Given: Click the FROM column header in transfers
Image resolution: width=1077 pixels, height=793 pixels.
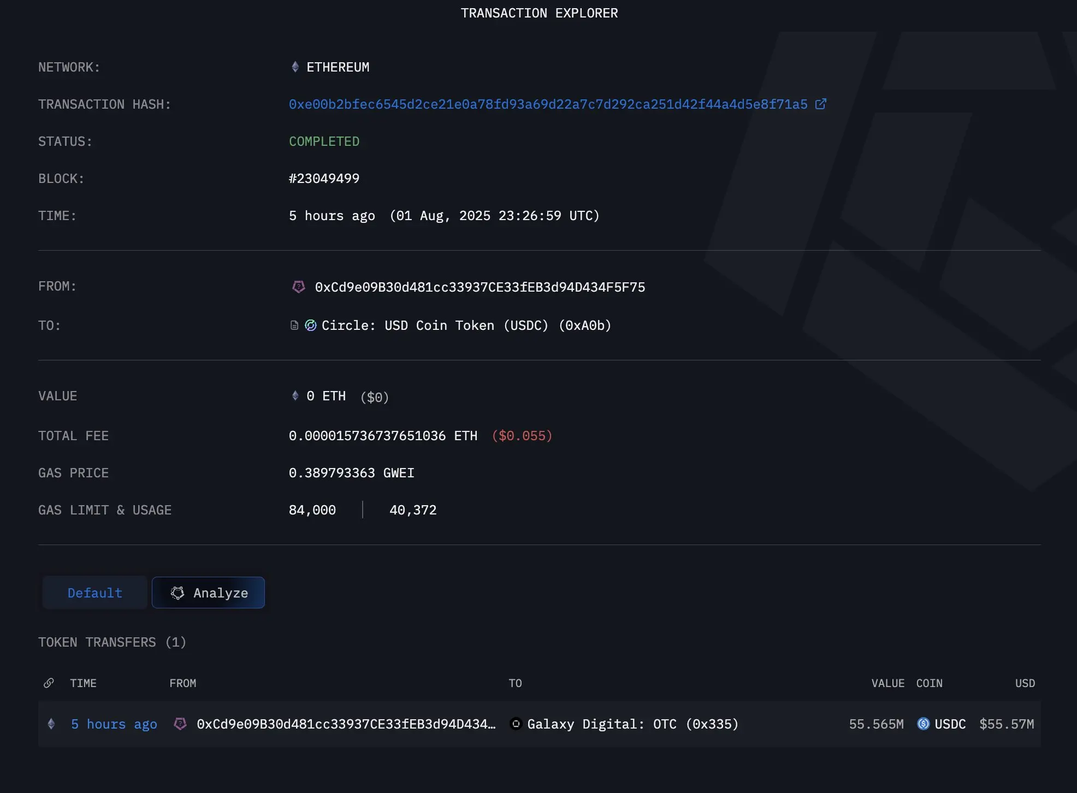Looking at the screenshot, I should click(x=182, y=683).
